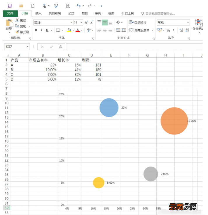
Task: Switch to the 插入 Insert tab
Action: 39,13
